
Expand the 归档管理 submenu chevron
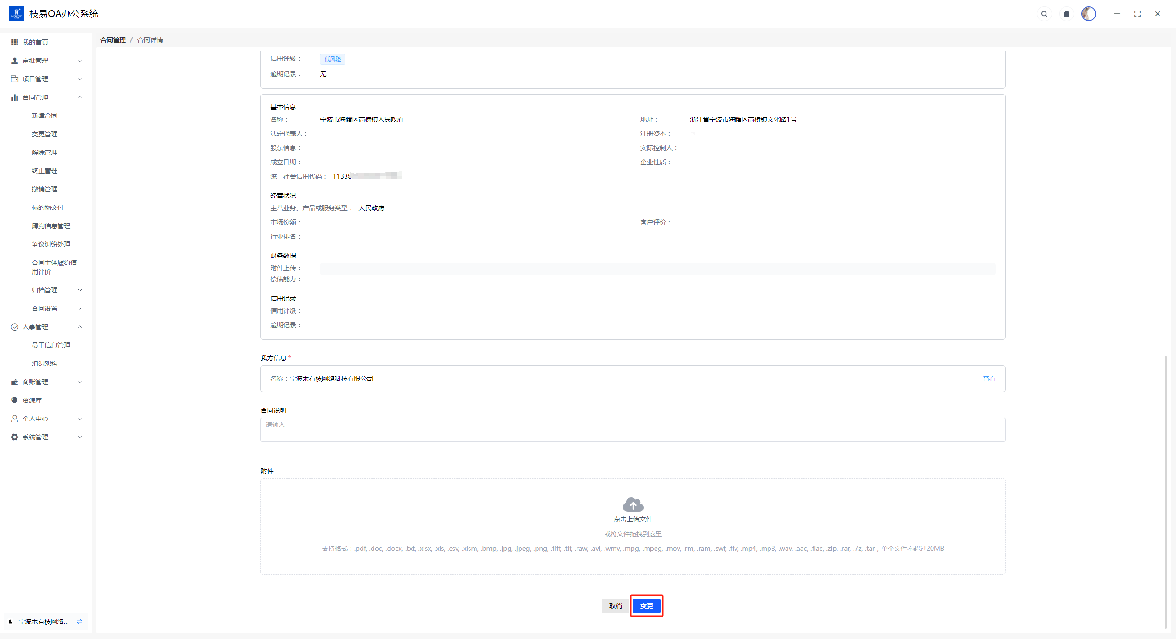coord(80,290)
